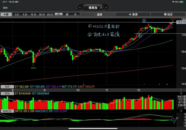Grab the resize handle beside the date axis
186x130 pixels.
[181, 90]
